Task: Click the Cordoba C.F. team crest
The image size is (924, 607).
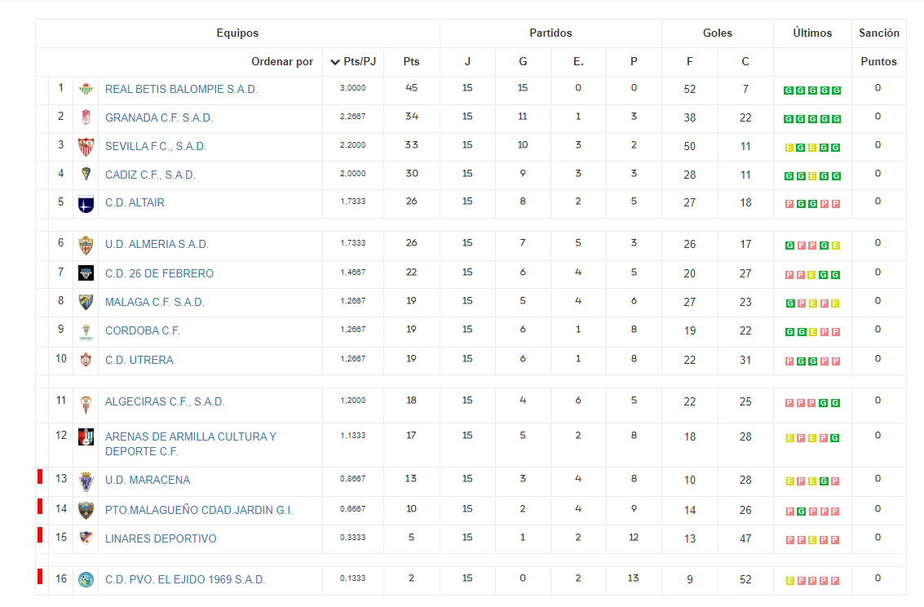Action: click(x=86, y=332)
